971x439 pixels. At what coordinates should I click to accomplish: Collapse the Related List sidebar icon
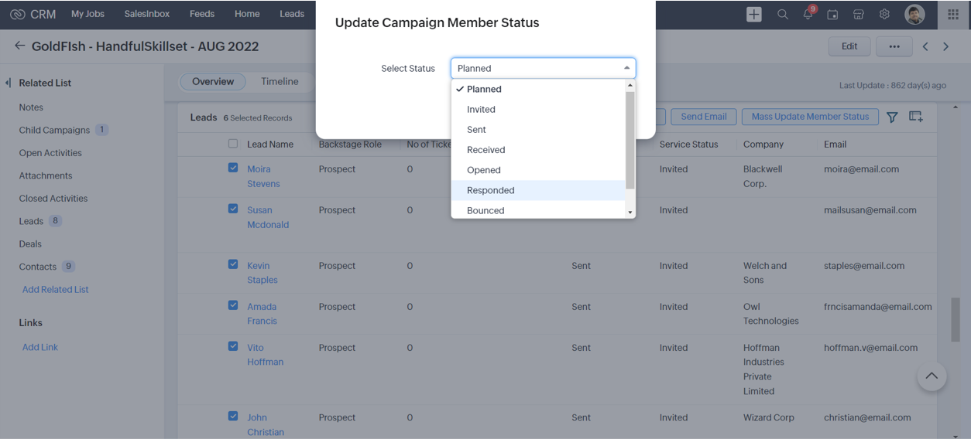pyautogui.click(x=8, y=83)
